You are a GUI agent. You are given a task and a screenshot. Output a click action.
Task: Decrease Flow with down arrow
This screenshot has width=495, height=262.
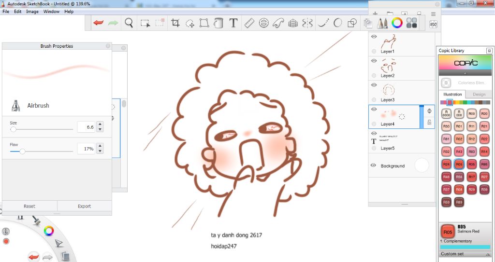point(100,151)
